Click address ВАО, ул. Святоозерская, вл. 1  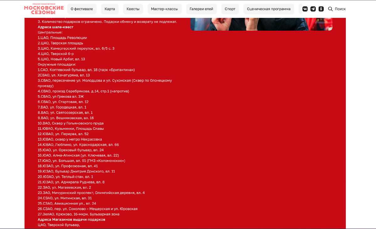click(65, 113)
